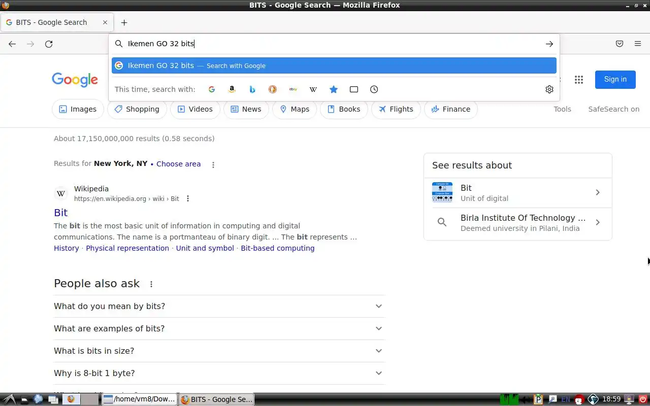Click in the address bar text field
Viewport: 650px width, 406px height.
[x=333, y=44]
